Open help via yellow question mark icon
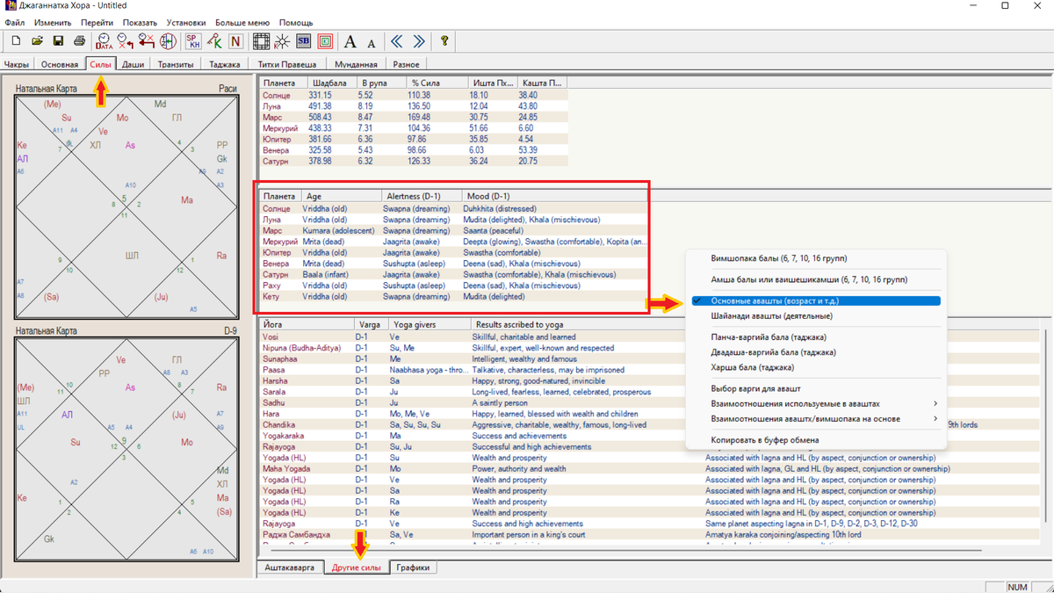Image resolution: width=1054 pixels, height=593 pixels. click(x=444, y=40)
